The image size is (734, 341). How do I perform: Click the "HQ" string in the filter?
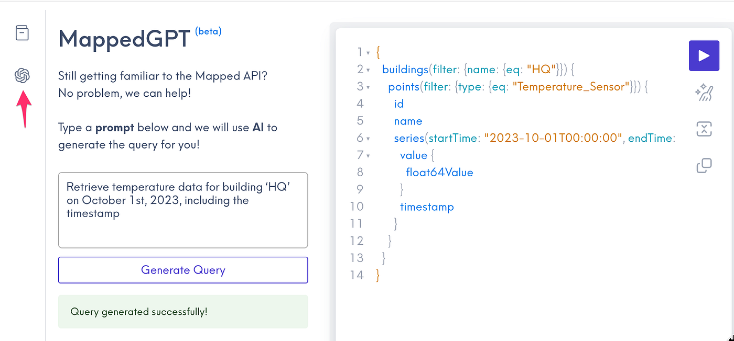(x=542, y=70)
